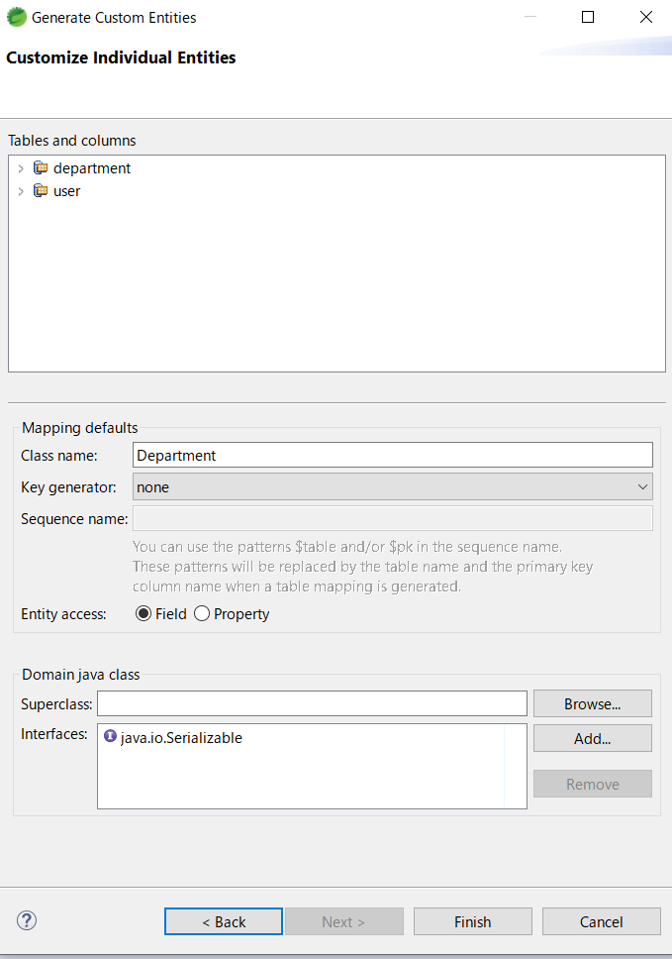672x959 pixels.
Task: Open the Key generator dropdown
Action: pyautogui.click(x=393, y=486)
